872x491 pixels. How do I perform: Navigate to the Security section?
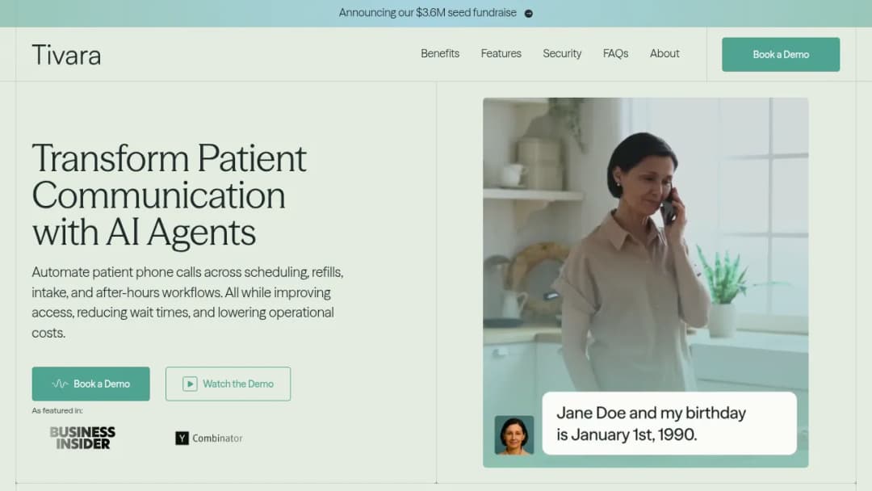(x=562, y=53)
